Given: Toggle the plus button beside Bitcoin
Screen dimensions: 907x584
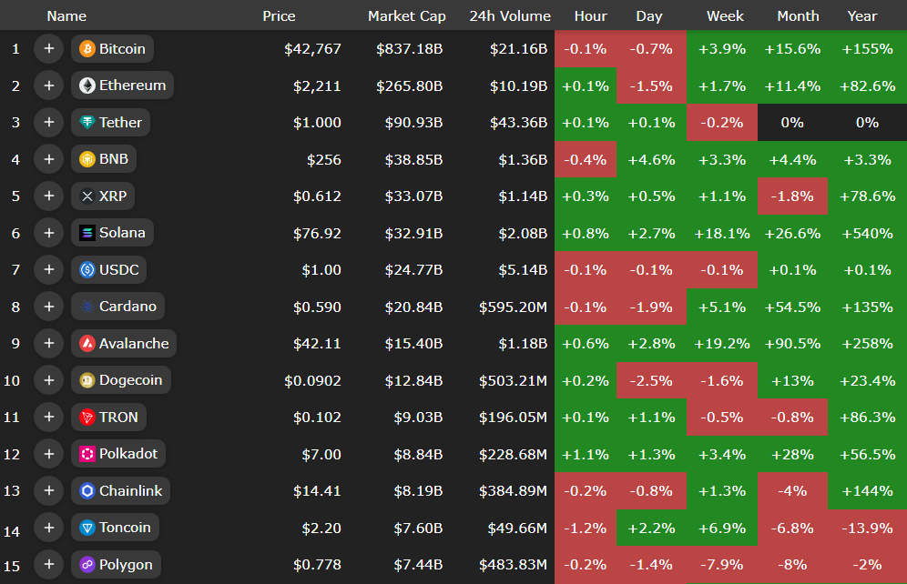Looking at the screenshot, I should point(48,48).
